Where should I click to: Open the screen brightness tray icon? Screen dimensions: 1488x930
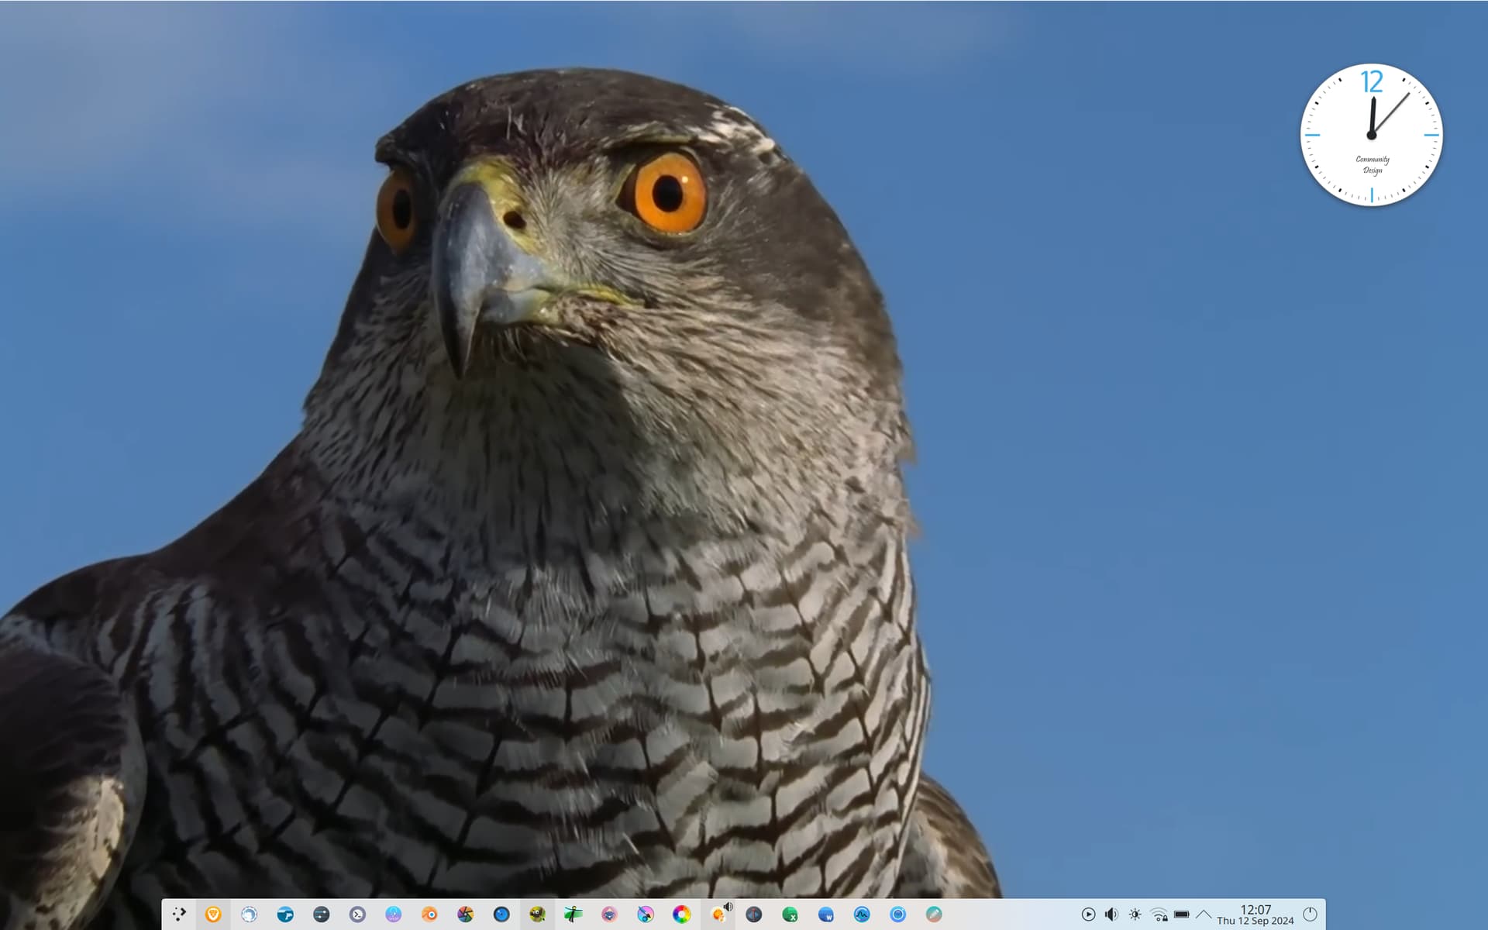1135,914
